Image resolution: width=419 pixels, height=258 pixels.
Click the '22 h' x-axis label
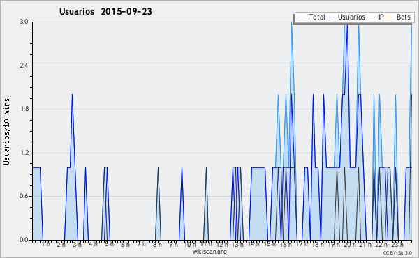[381, 245]
